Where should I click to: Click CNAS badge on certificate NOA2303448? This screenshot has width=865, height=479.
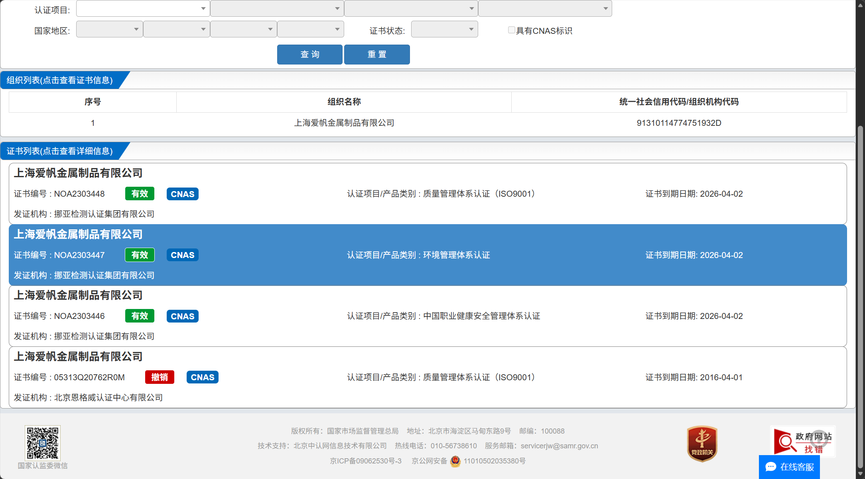[x=182, y=194]
